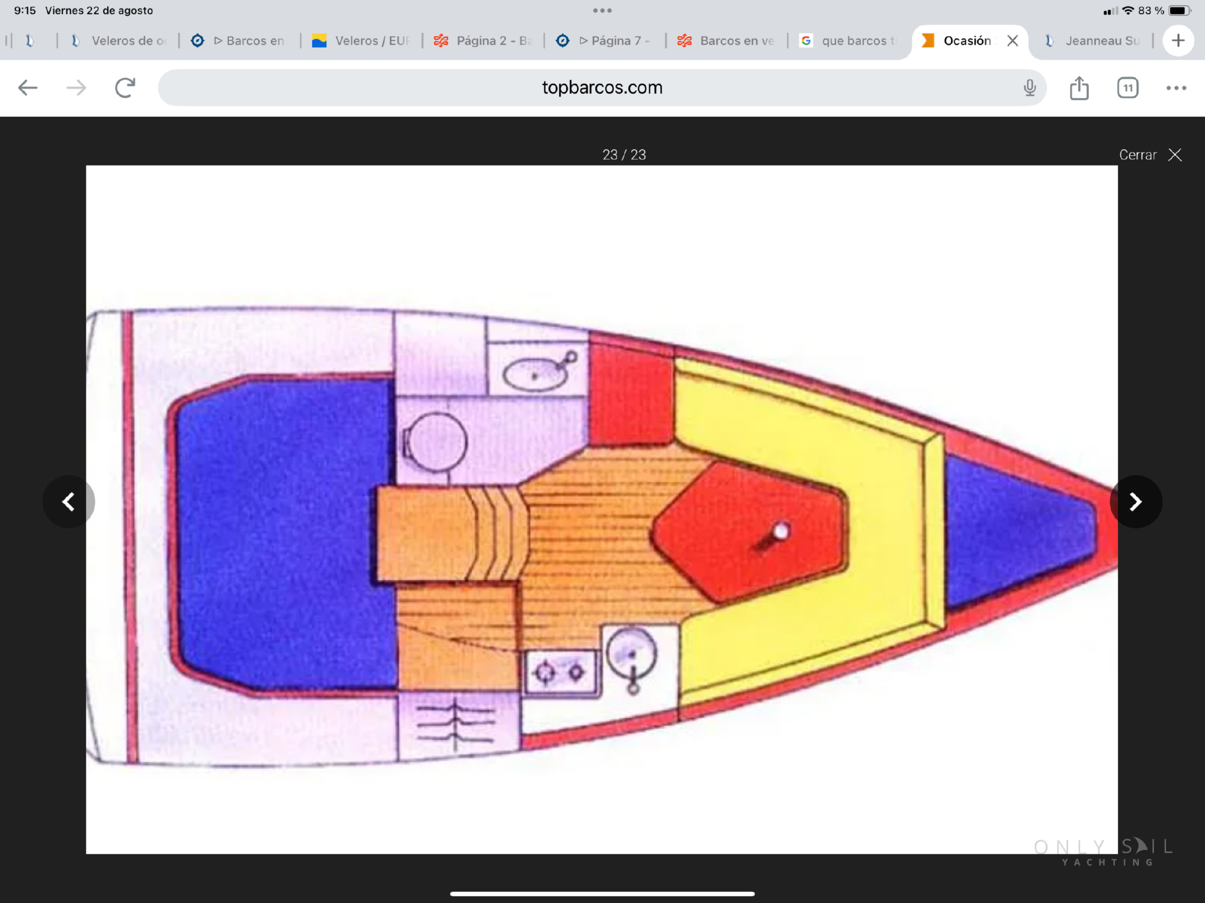Click the 23 / 23 image counter
Viewport: 1205px width, 903px height.
coord(624,155)
